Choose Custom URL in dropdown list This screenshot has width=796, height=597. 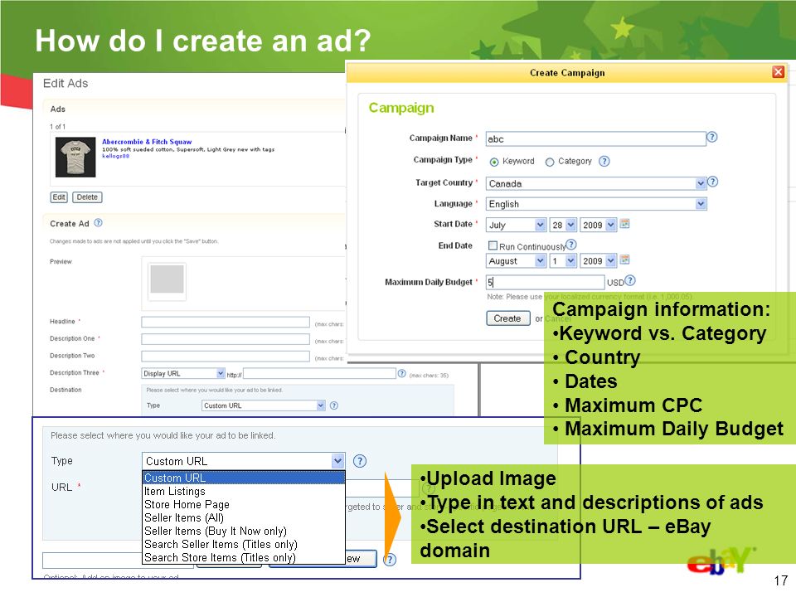[244, 478]
